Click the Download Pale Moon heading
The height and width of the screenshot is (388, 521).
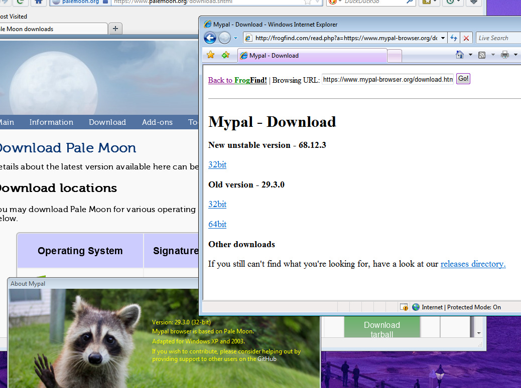click(x=67, y=148)
